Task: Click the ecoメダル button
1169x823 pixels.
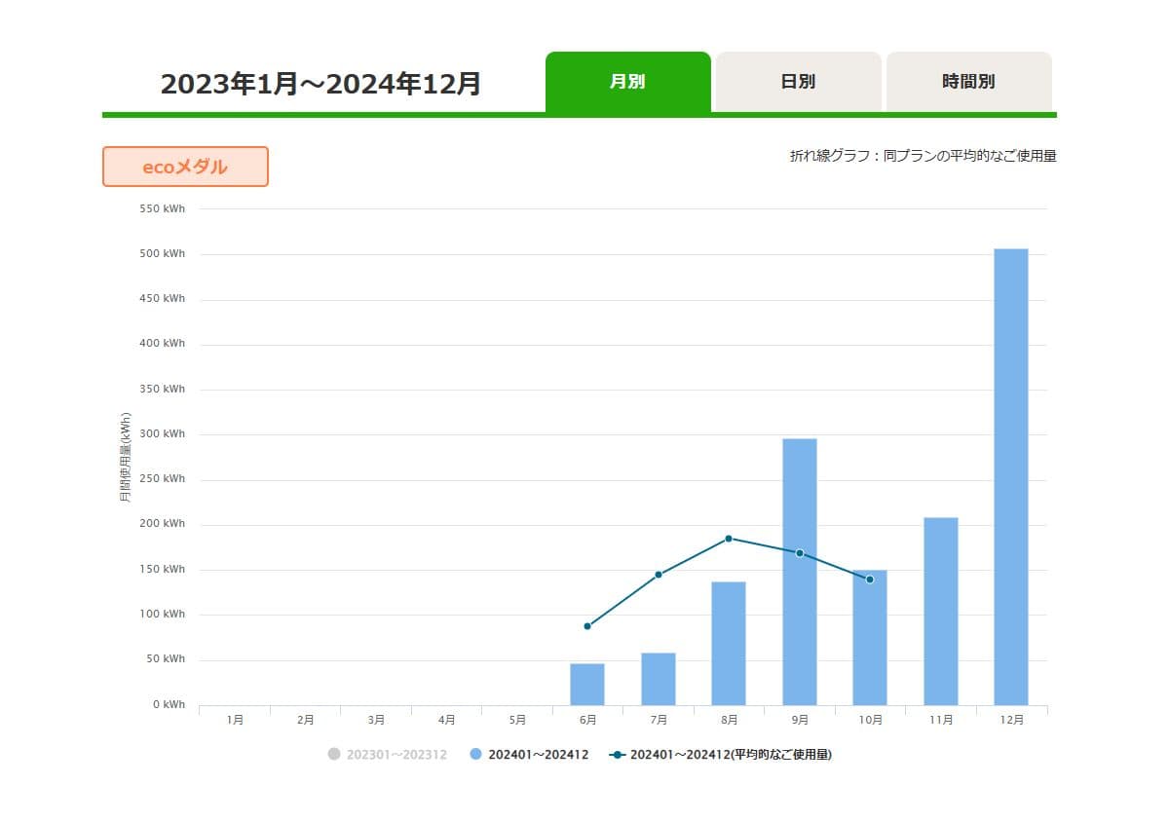Action: point(185,167)
